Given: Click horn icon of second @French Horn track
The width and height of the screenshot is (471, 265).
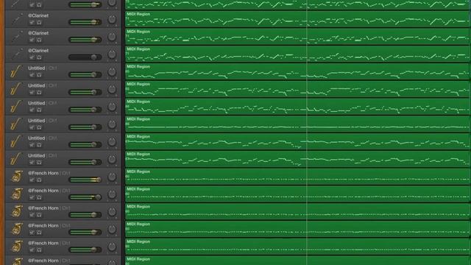Looking at the screenshot, I should coord(17,194).
